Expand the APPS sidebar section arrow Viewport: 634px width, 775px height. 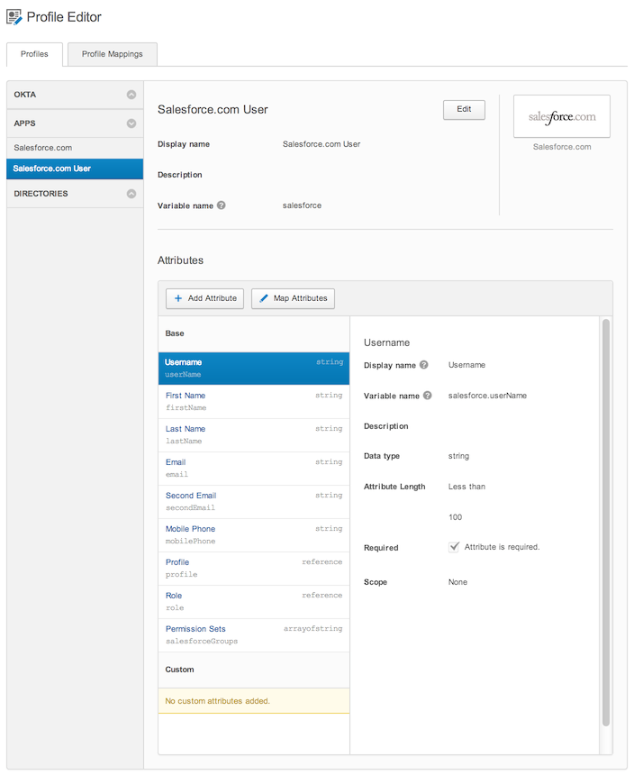click(131, 123)
